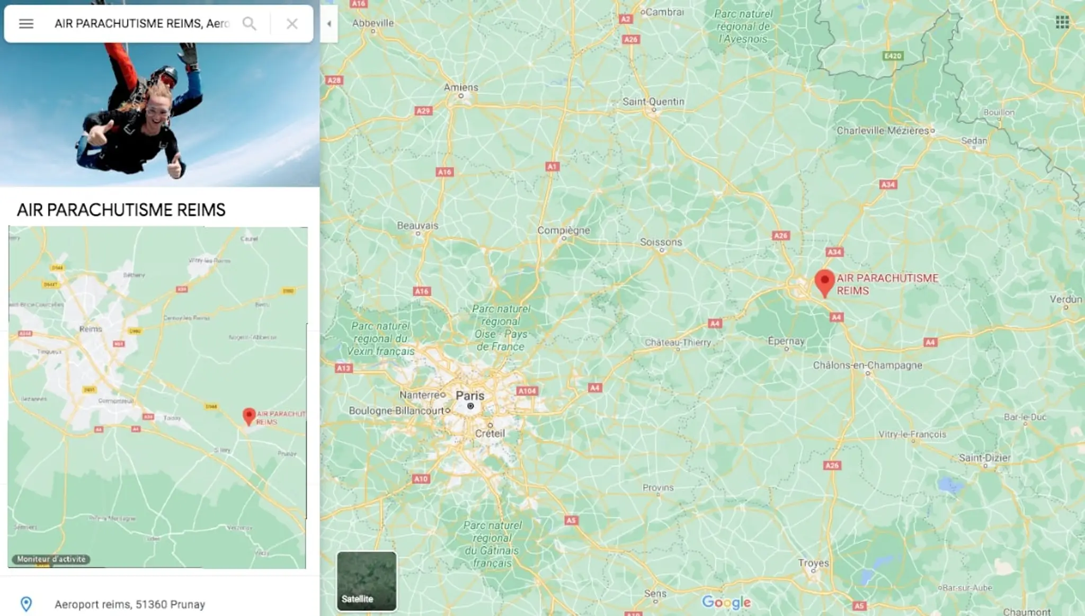The height and width of the screenshot is (616, 1085).
Task: Open the Google apps grid icon
Action: tap(1062, 22)
